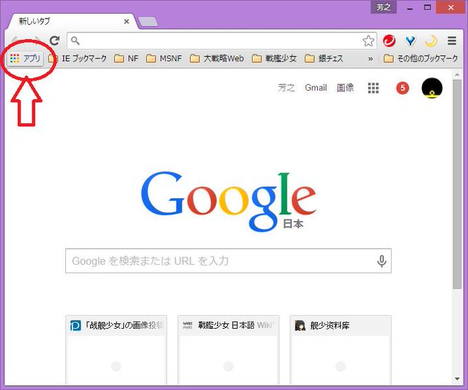
Task: Open 画像 images link
Action: tap(345, 88)
